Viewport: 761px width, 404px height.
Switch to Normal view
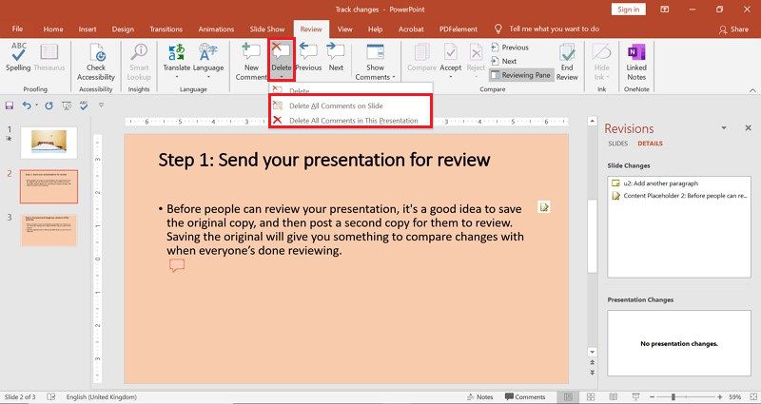(x=568, y=396)
